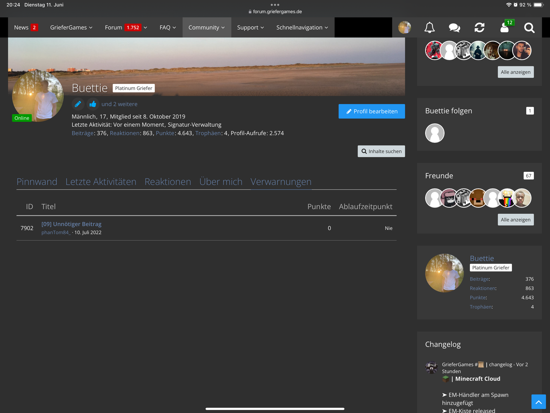Switch to the Pinnwand tab
The width and height of the screenshot is (550, 413).
pyautogui.click(x=37, y=182)
